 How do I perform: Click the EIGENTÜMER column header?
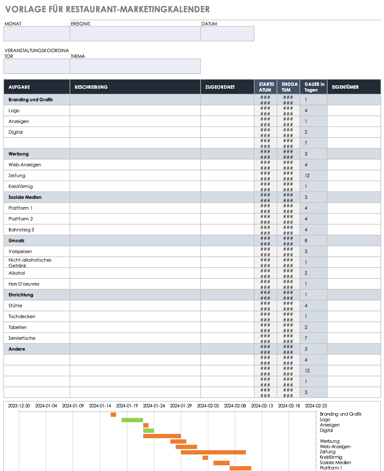tap(354, 87)
